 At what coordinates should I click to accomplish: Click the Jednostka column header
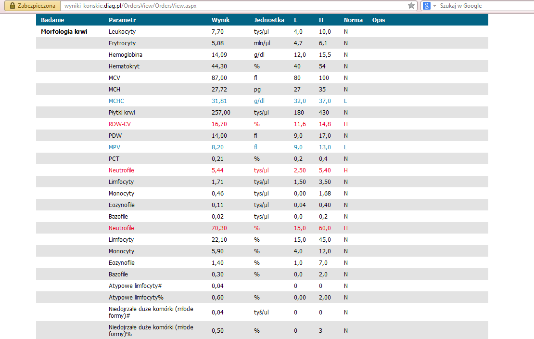(269, 20)
